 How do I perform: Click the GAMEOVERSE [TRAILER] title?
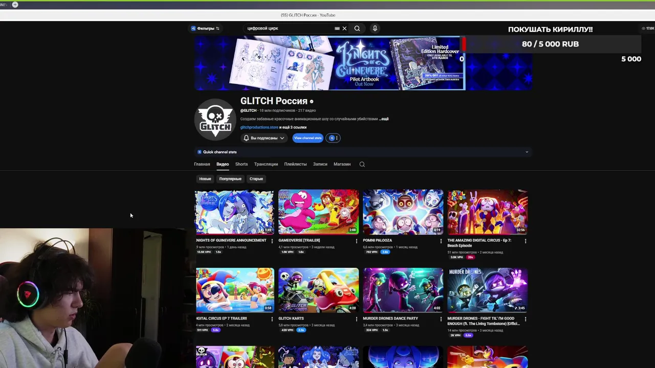point(299,240)
